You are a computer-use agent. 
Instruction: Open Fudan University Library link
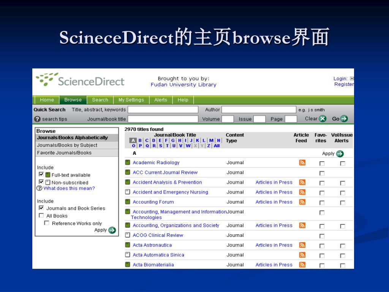click(183, 85)
